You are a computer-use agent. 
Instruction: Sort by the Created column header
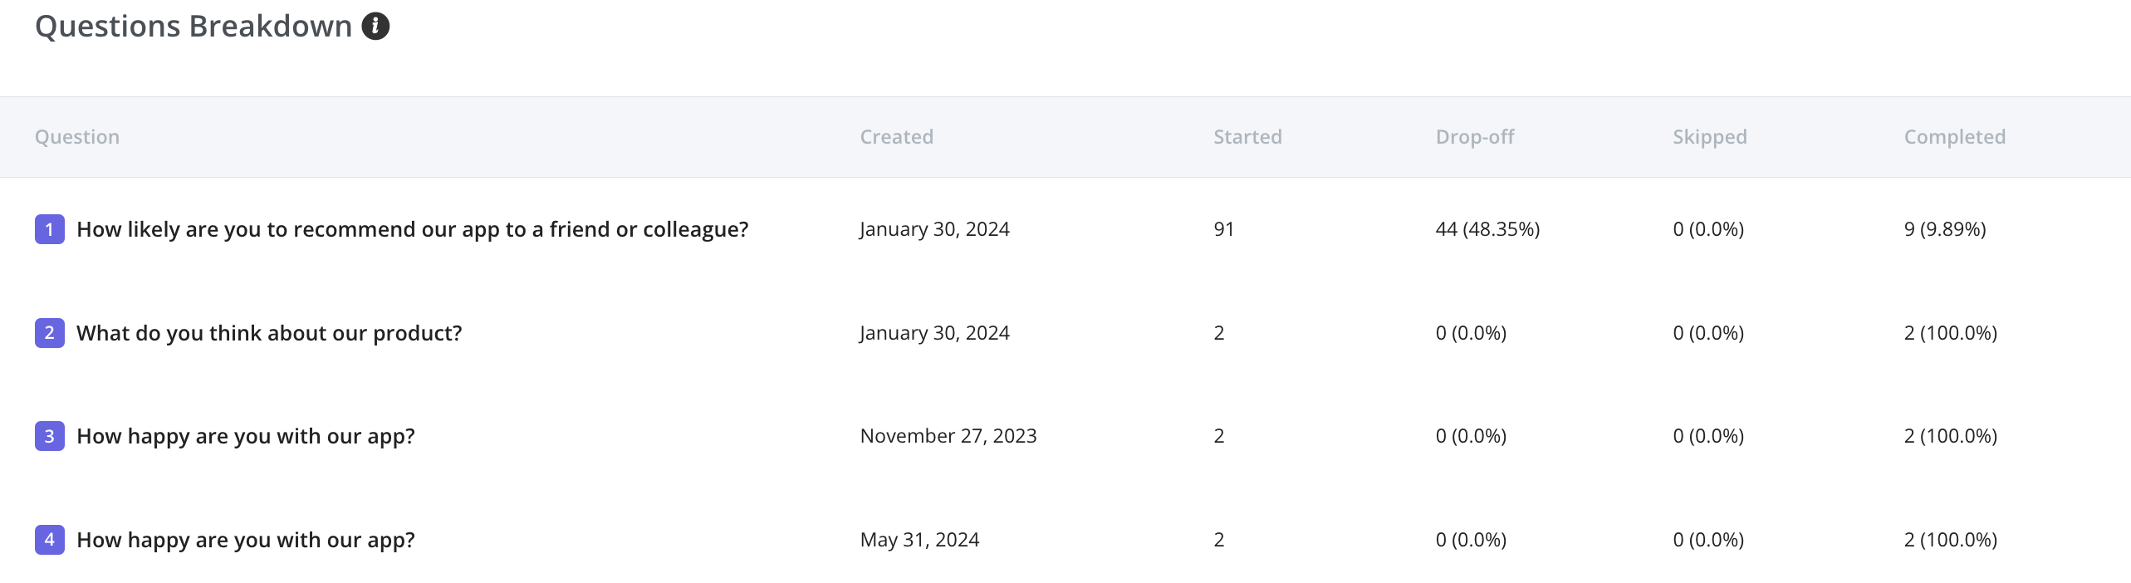tap(897, 137)
